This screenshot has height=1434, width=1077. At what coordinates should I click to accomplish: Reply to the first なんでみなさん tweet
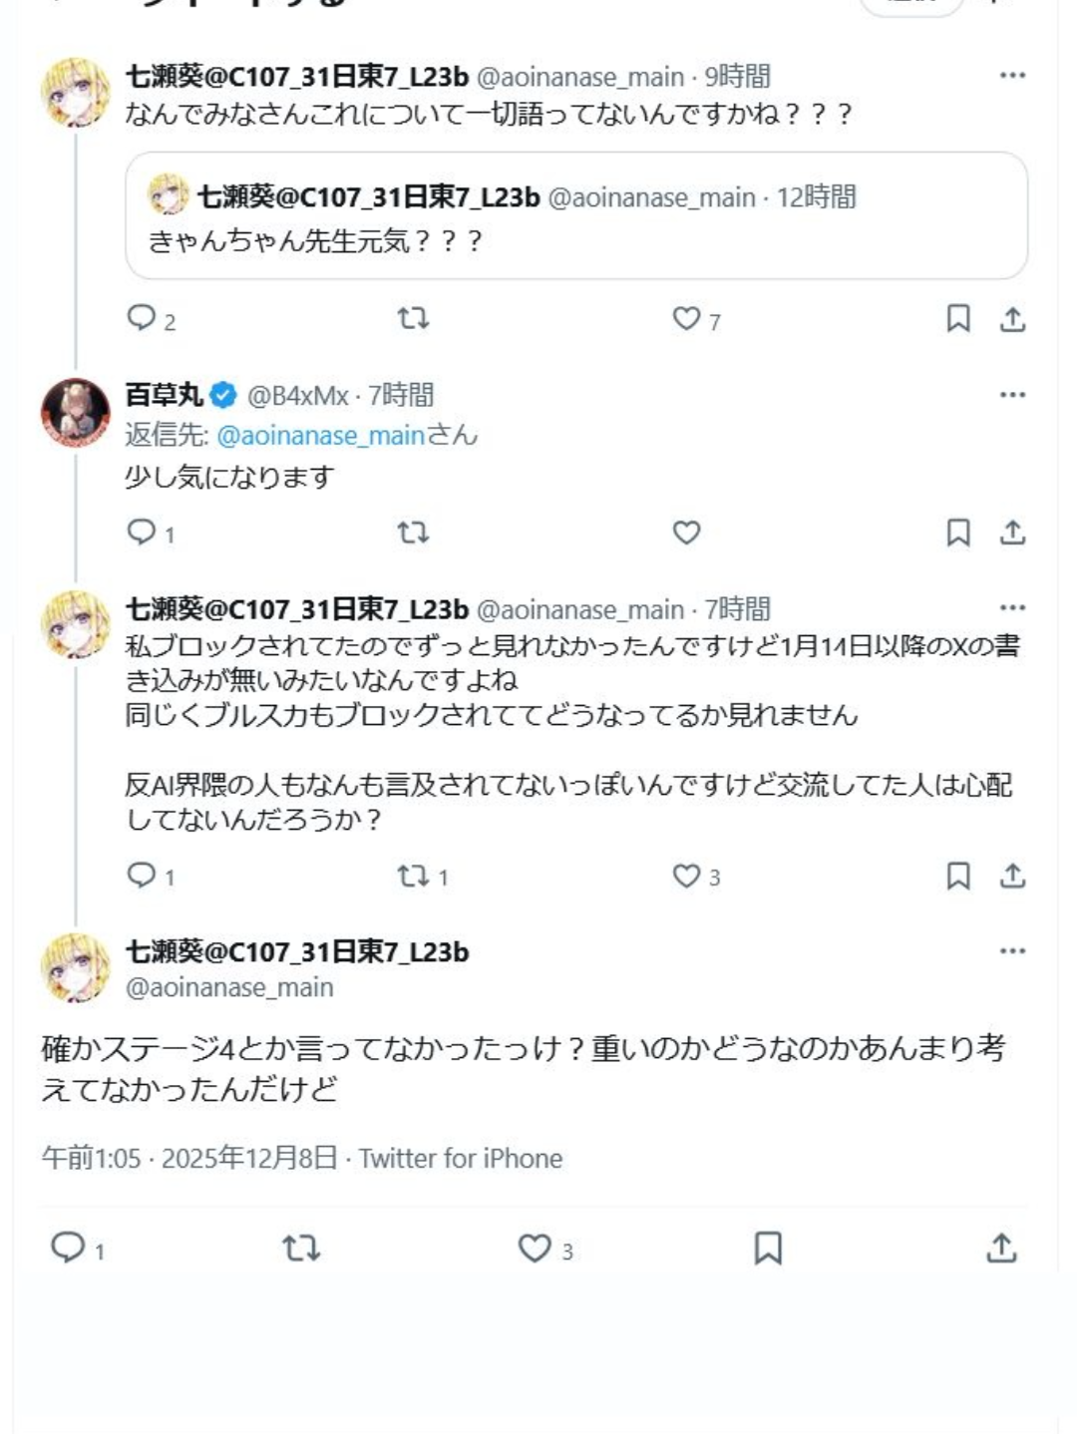click(142, 318)
